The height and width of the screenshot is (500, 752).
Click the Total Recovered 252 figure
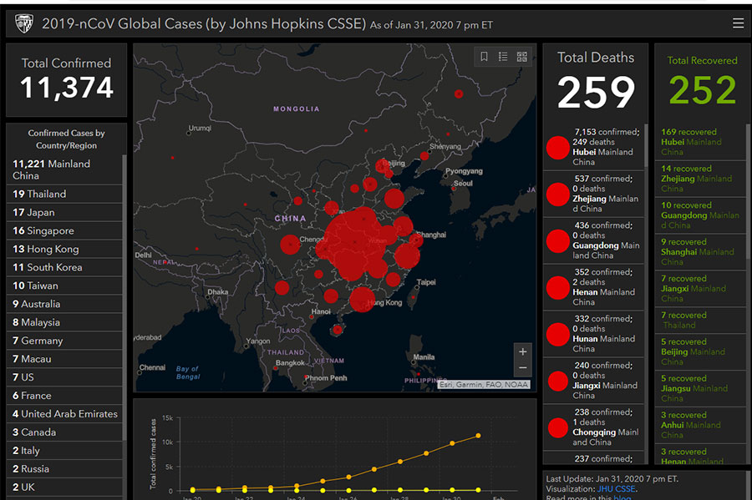(703, 89)
